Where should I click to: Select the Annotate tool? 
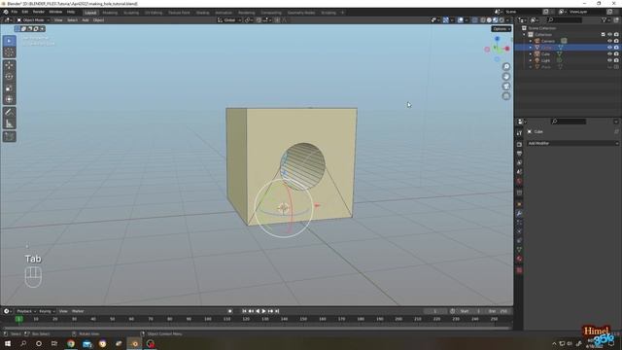click(10, 113)
